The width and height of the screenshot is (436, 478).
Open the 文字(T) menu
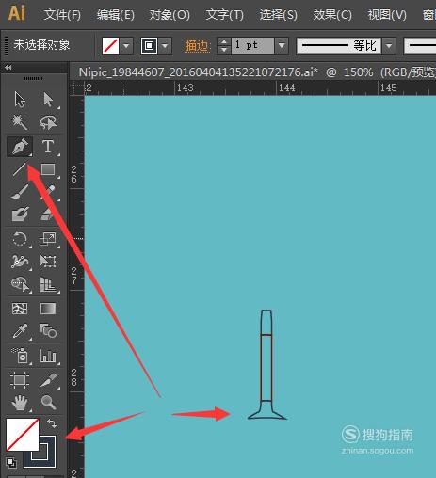click(x=224, y=15)
